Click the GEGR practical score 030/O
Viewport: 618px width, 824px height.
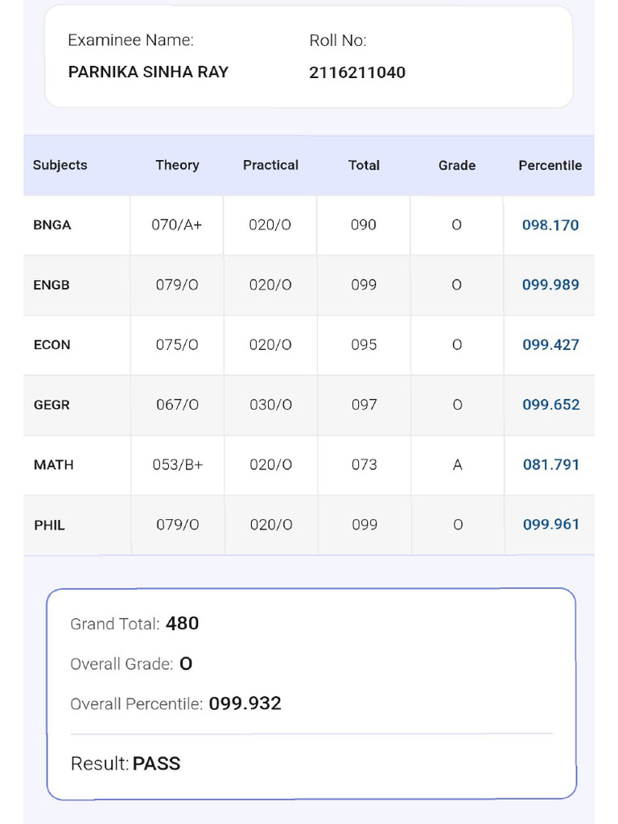(270, 405)
